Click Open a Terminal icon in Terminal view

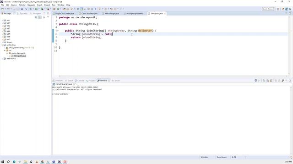pyautogui.click(x=255, y=81)
